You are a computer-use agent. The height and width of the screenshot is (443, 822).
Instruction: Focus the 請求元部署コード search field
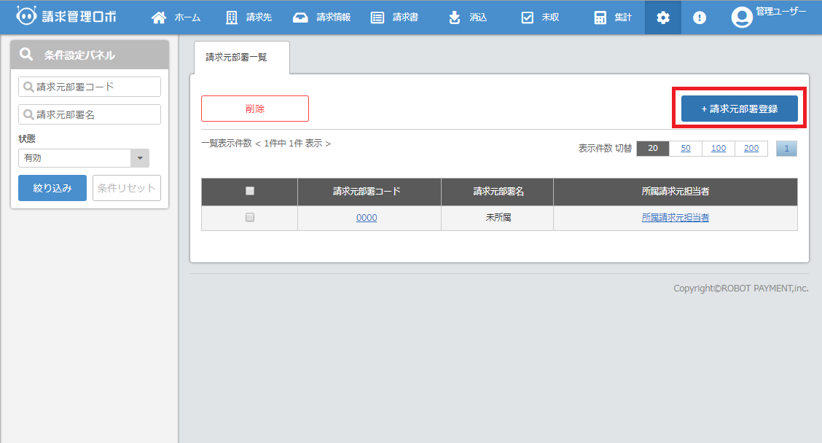(90, 87)
